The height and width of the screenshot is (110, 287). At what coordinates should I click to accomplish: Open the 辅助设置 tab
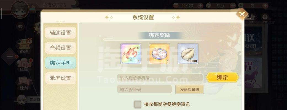[x=60, y=33]
